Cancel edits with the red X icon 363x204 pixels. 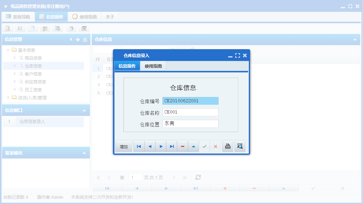[x=215, y=146]
